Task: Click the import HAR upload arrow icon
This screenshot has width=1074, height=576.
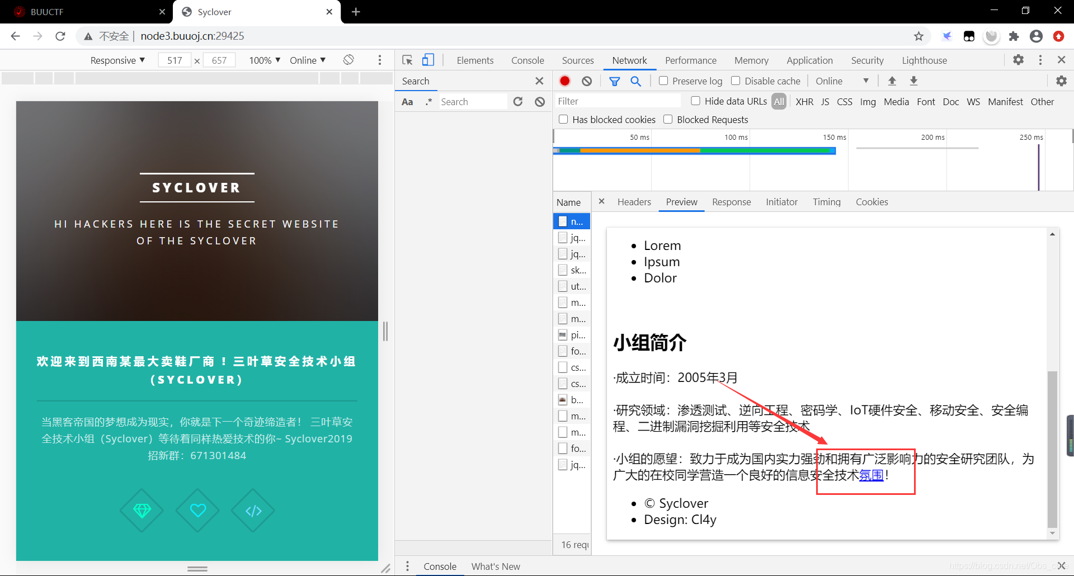Action: 892,81
